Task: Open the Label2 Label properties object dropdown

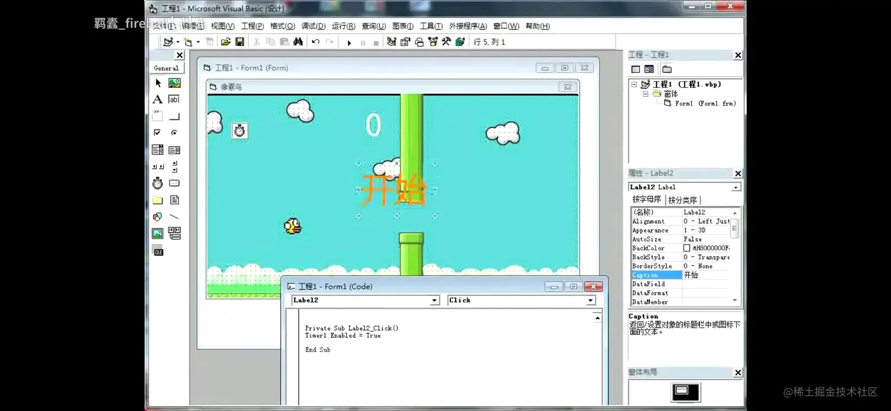Action: pos(736,187)
